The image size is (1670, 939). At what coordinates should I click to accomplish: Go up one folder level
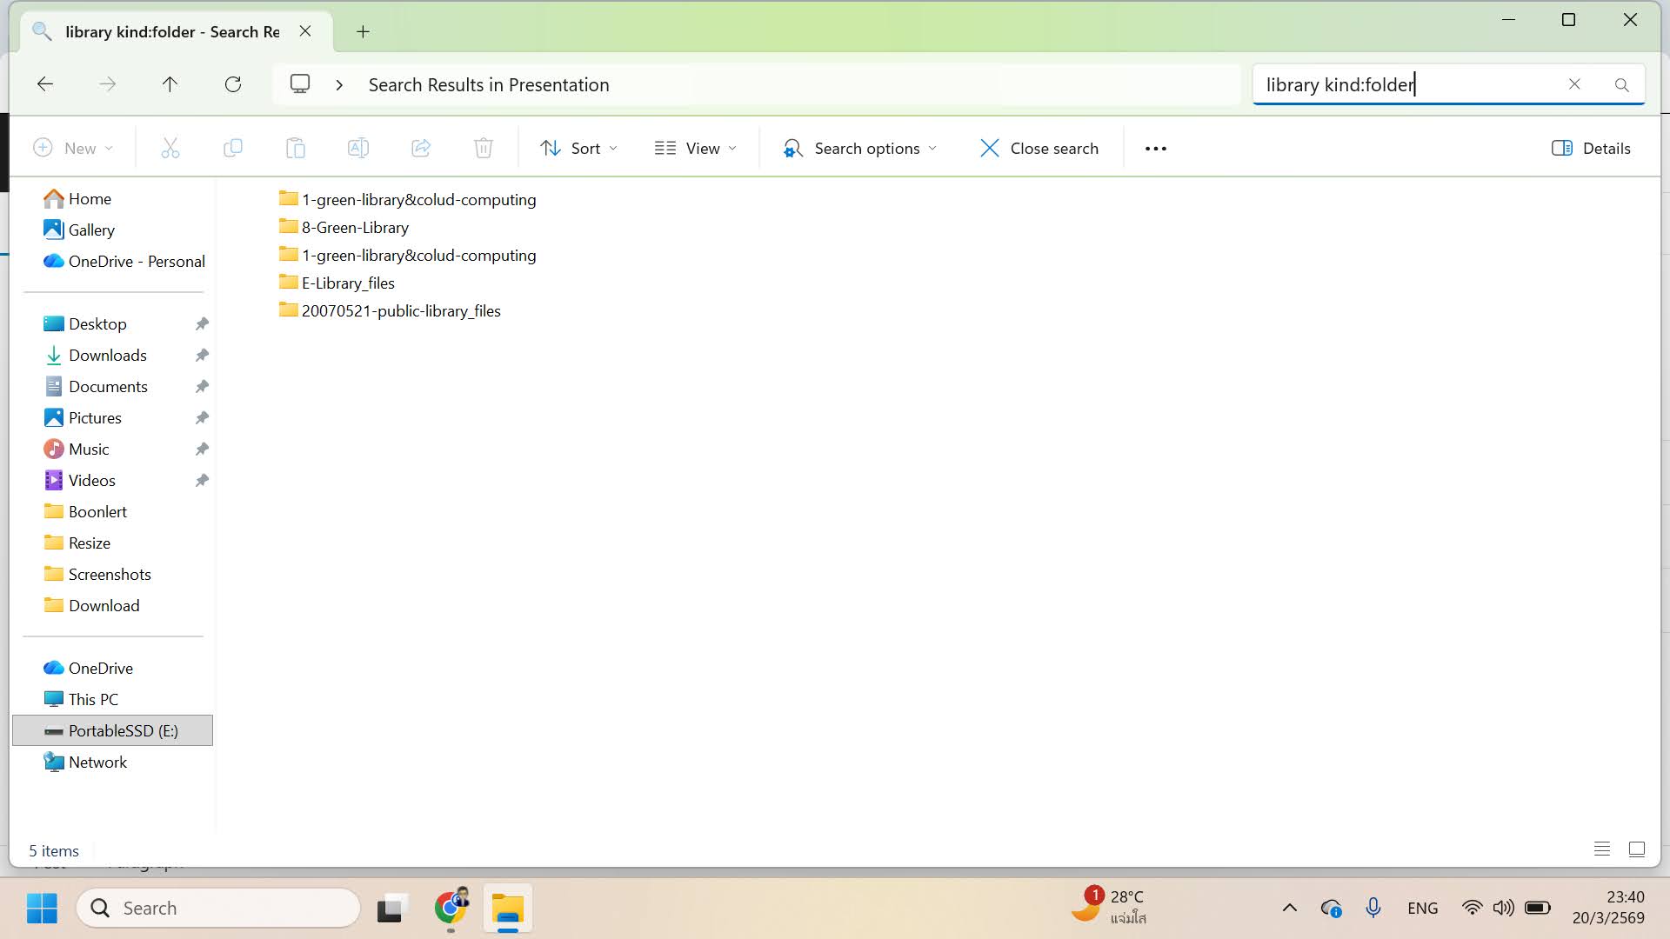pyautogui.click(x=170, y=84)
